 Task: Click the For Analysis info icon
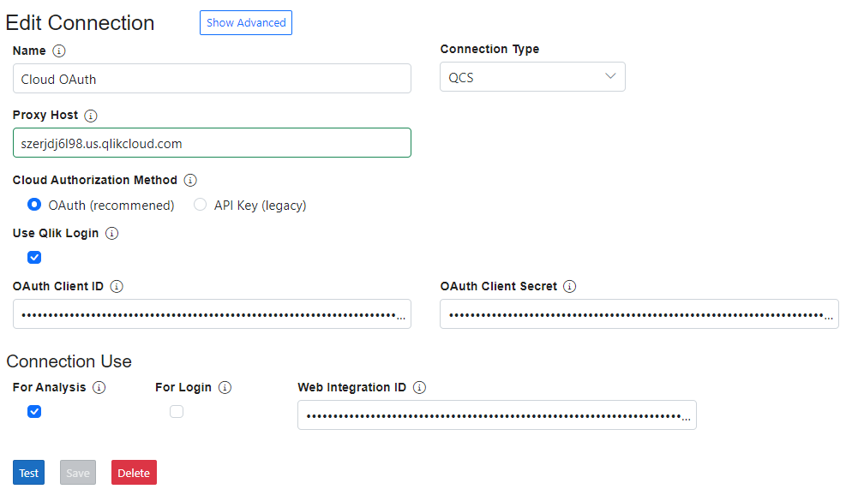pyautogui.click(x=99, y=388)
